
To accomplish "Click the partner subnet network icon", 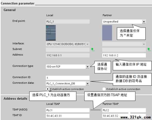I will [x=149, y=49].
